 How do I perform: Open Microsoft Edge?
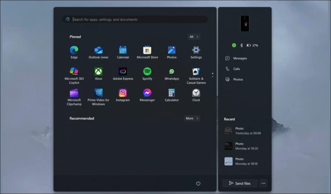tap(74, 50)
